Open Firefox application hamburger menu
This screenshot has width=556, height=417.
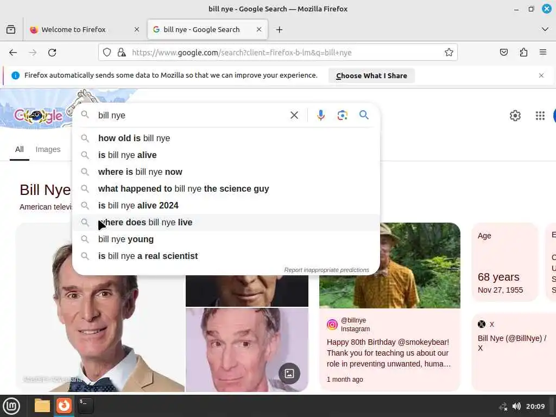click(543, 53)
